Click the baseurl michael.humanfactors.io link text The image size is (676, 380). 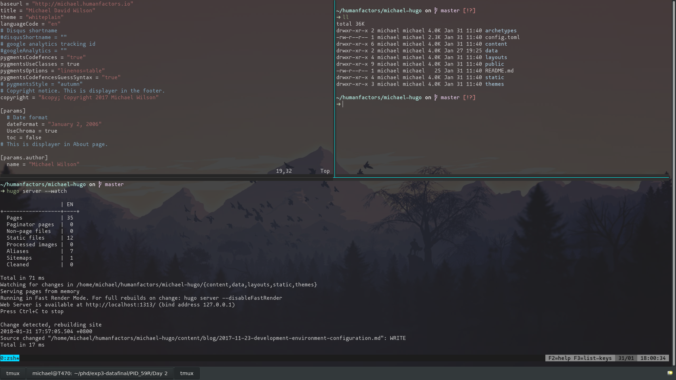[83, 4]
